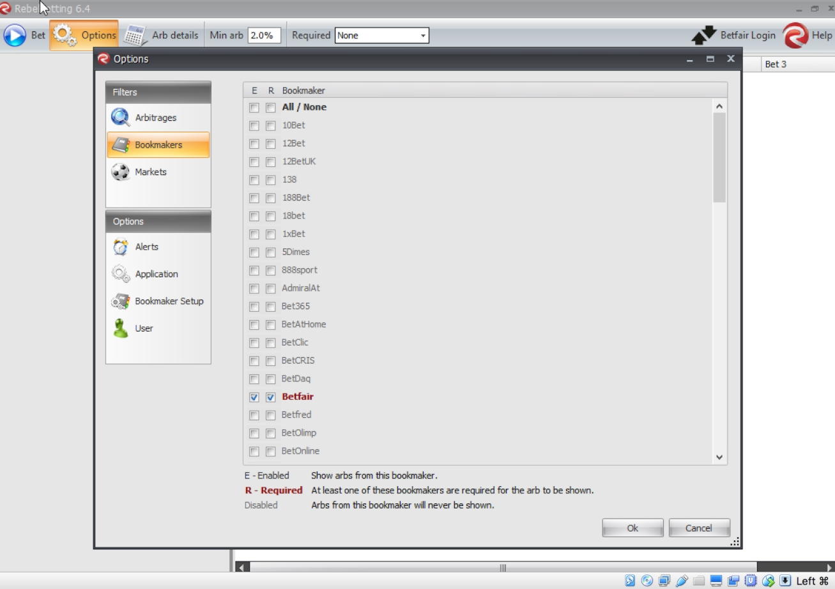835x589 pixels.
Task: Click the Options dialog title logo icon
Action: [x=103, y=59]
